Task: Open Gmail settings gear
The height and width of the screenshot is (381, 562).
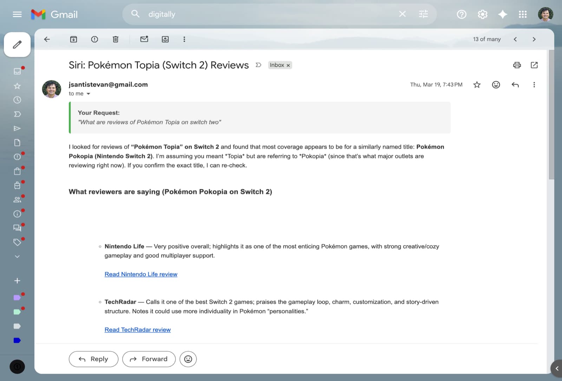Action: pos(483,14)
